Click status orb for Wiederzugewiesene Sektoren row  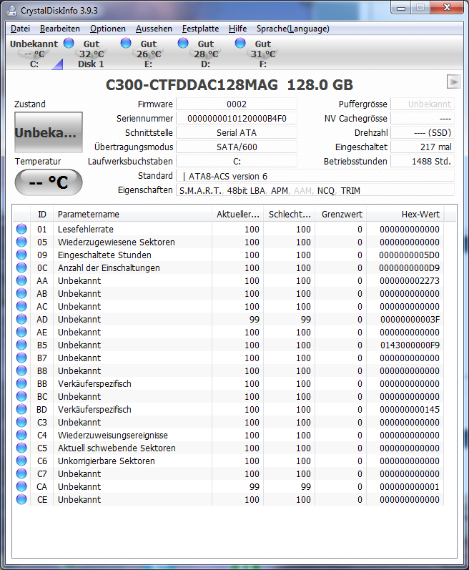[21, 242]
